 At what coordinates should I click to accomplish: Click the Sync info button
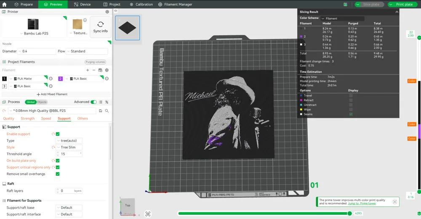(x=101, y=27)
